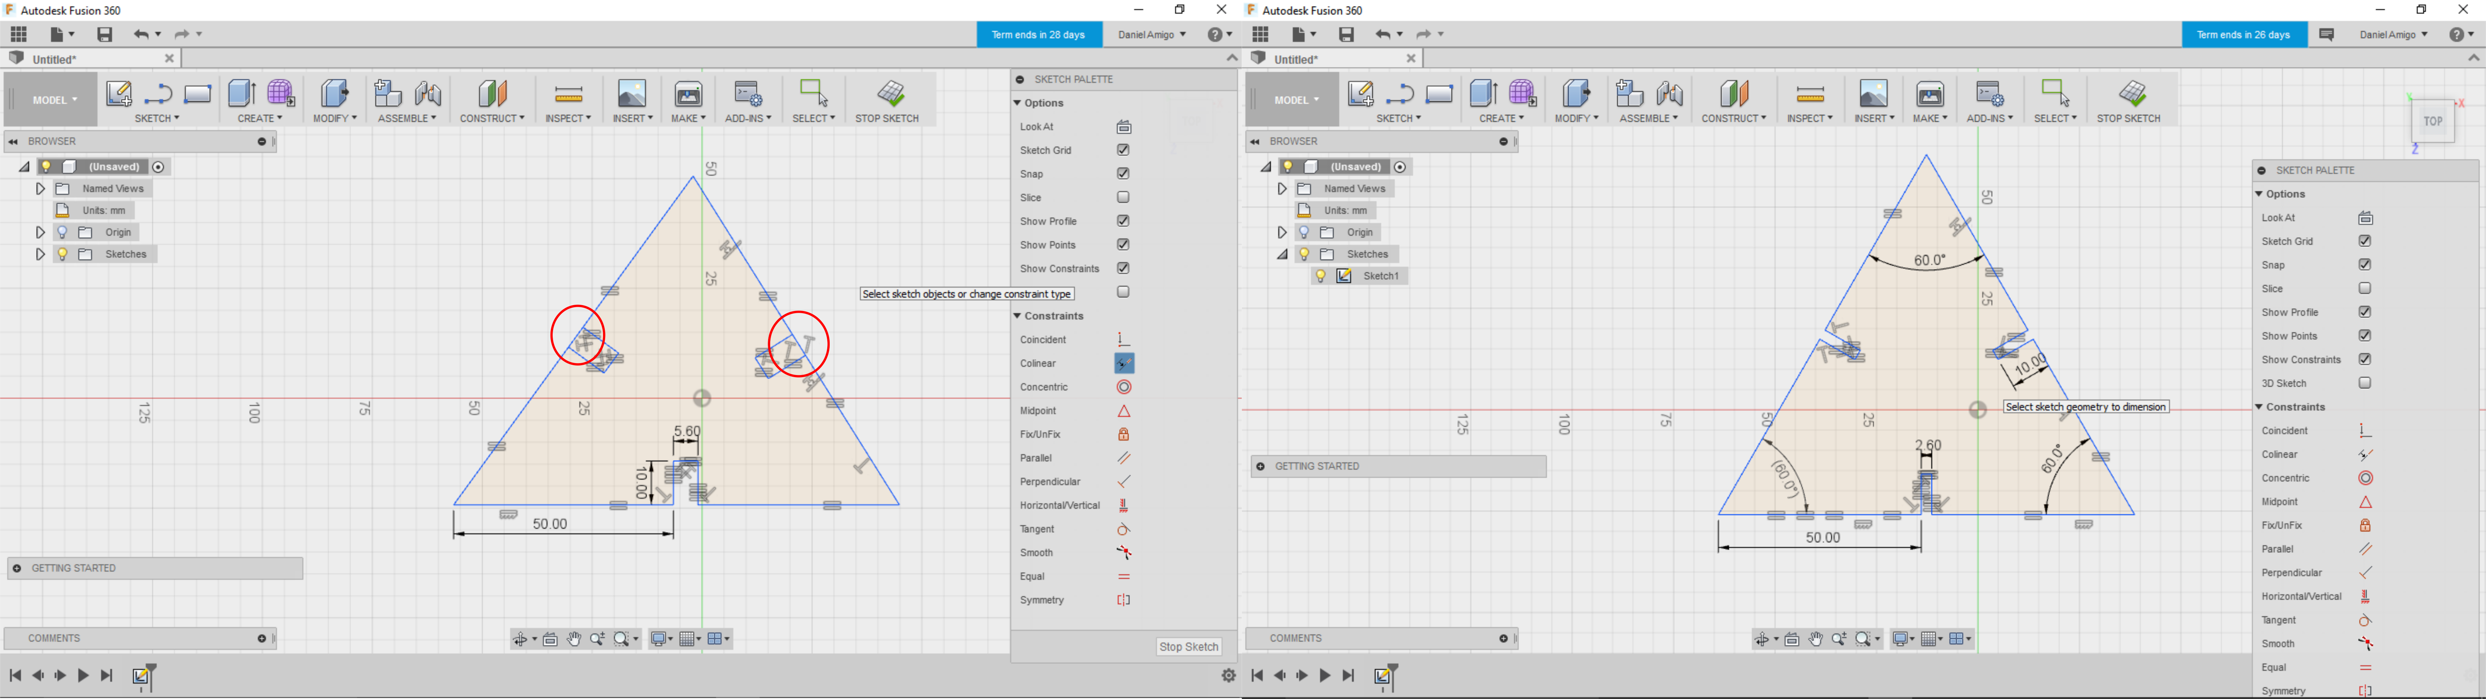Click TOP face of view cube in right window
This screenshot has height=699, width=2486.
(2433, 122)
